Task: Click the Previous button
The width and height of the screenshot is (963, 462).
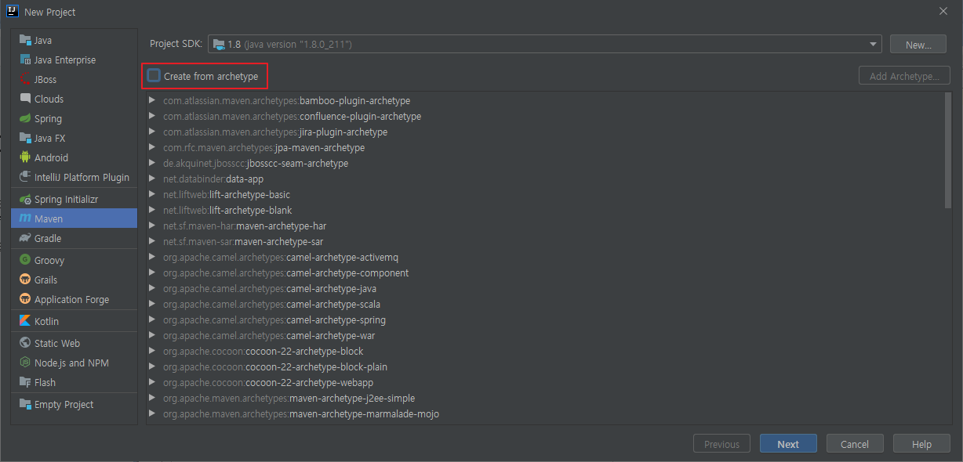Action: [x=721, y=444]
